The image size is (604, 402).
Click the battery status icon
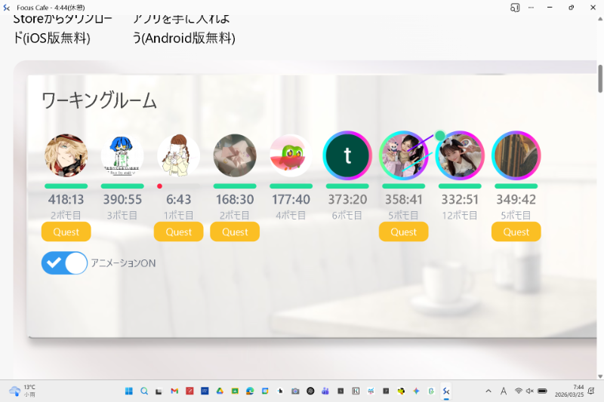[542, 391]
